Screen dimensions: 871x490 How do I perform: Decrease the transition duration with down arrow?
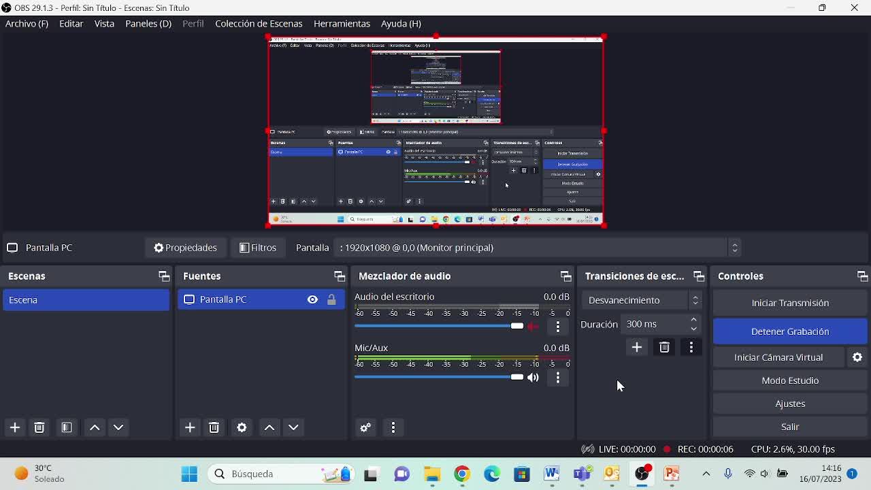pyautogui.click(x=694, y=329)
